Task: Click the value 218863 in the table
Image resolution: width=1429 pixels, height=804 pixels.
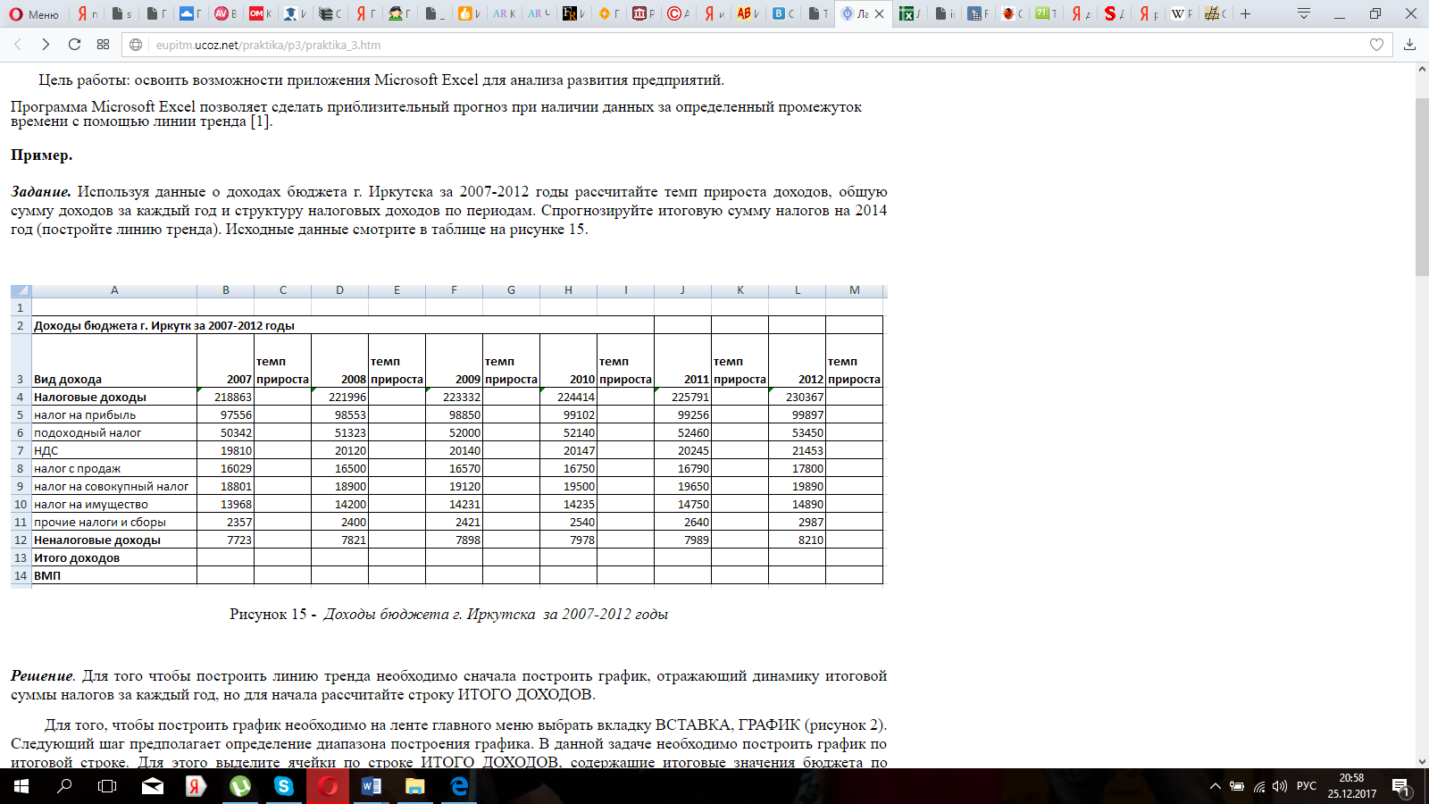Action: coord(233,397)
